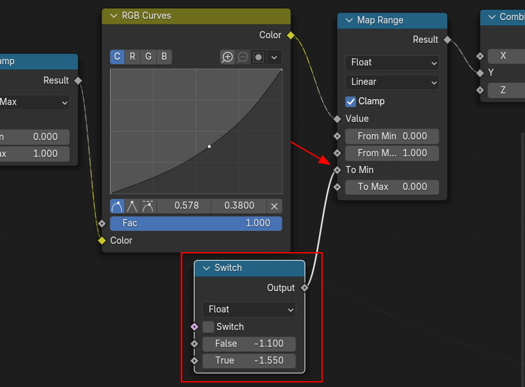Click RGB Curves Color output socket
The image size is (525, 387).
290,35
